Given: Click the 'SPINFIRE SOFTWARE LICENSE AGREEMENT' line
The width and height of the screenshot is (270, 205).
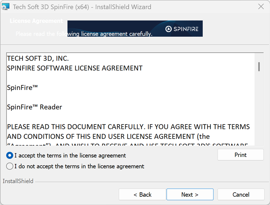Looking at the screenshot, I should point(75,68).
